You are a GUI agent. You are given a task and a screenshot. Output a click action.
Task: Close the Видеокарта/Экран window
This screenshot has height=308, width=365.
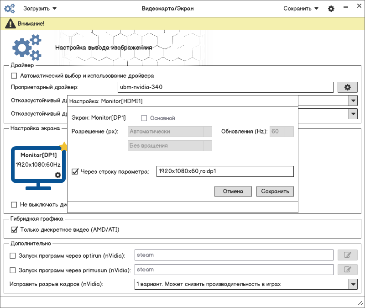(x=359, y=6)
